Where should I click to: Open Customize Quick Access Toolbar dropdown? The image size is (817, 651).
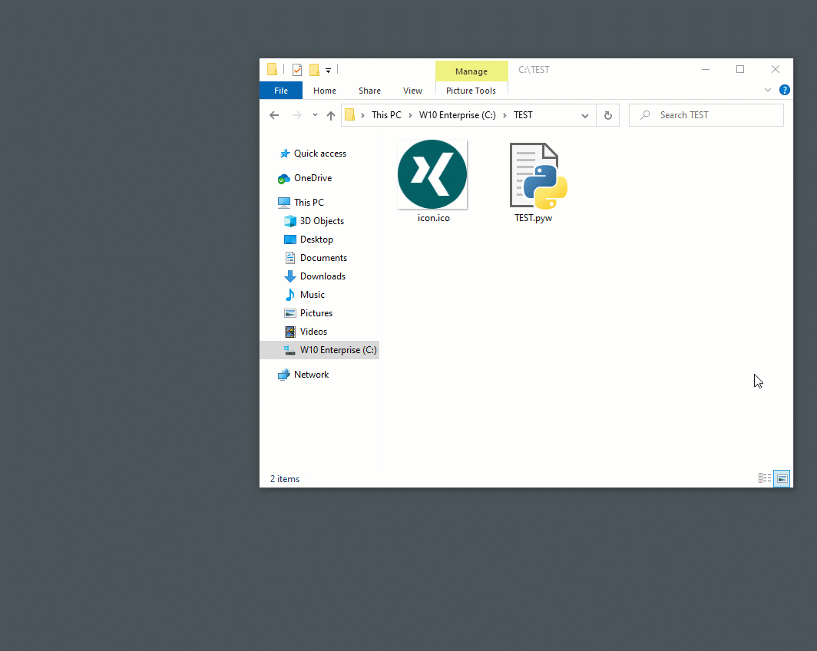coord(328,70)
